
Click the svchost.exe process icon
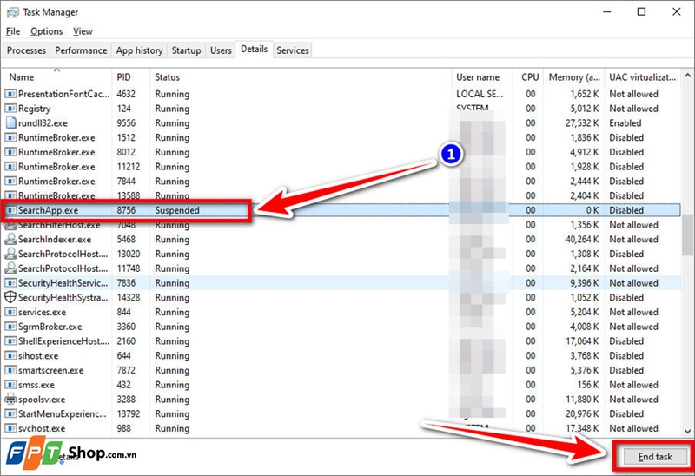10,428
